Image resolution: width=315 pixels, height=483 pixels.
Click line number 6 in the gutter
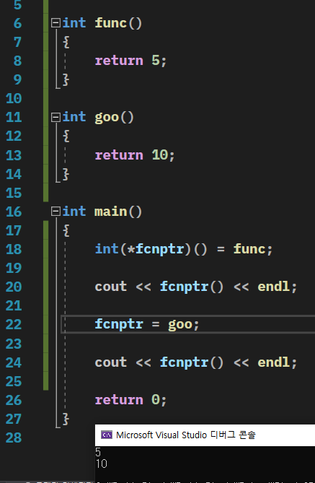pos(17,23)
